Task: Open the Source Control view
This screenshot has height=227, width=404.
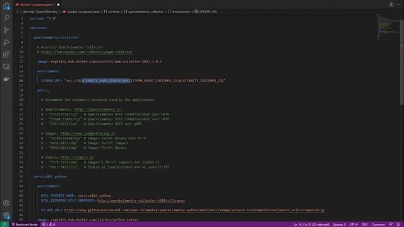Action: [x=6, y=30]
